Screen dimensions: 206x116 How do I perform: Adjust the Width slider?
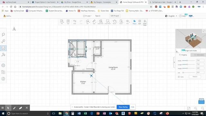tap(187, 61)
